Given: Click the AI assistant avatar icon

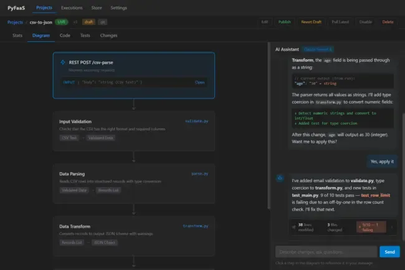Looking at the screenshot, I should (x=280, y=178).
